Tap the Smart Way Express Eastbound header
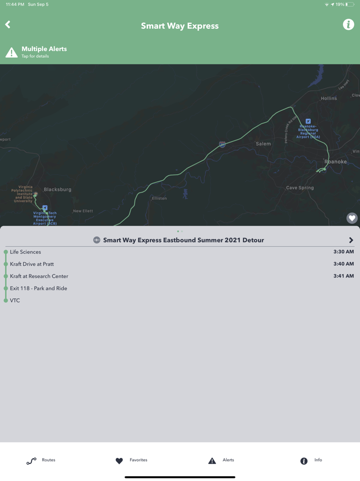Image resolution: width=360 pixels, height=481 pixels. coord(183,240)
